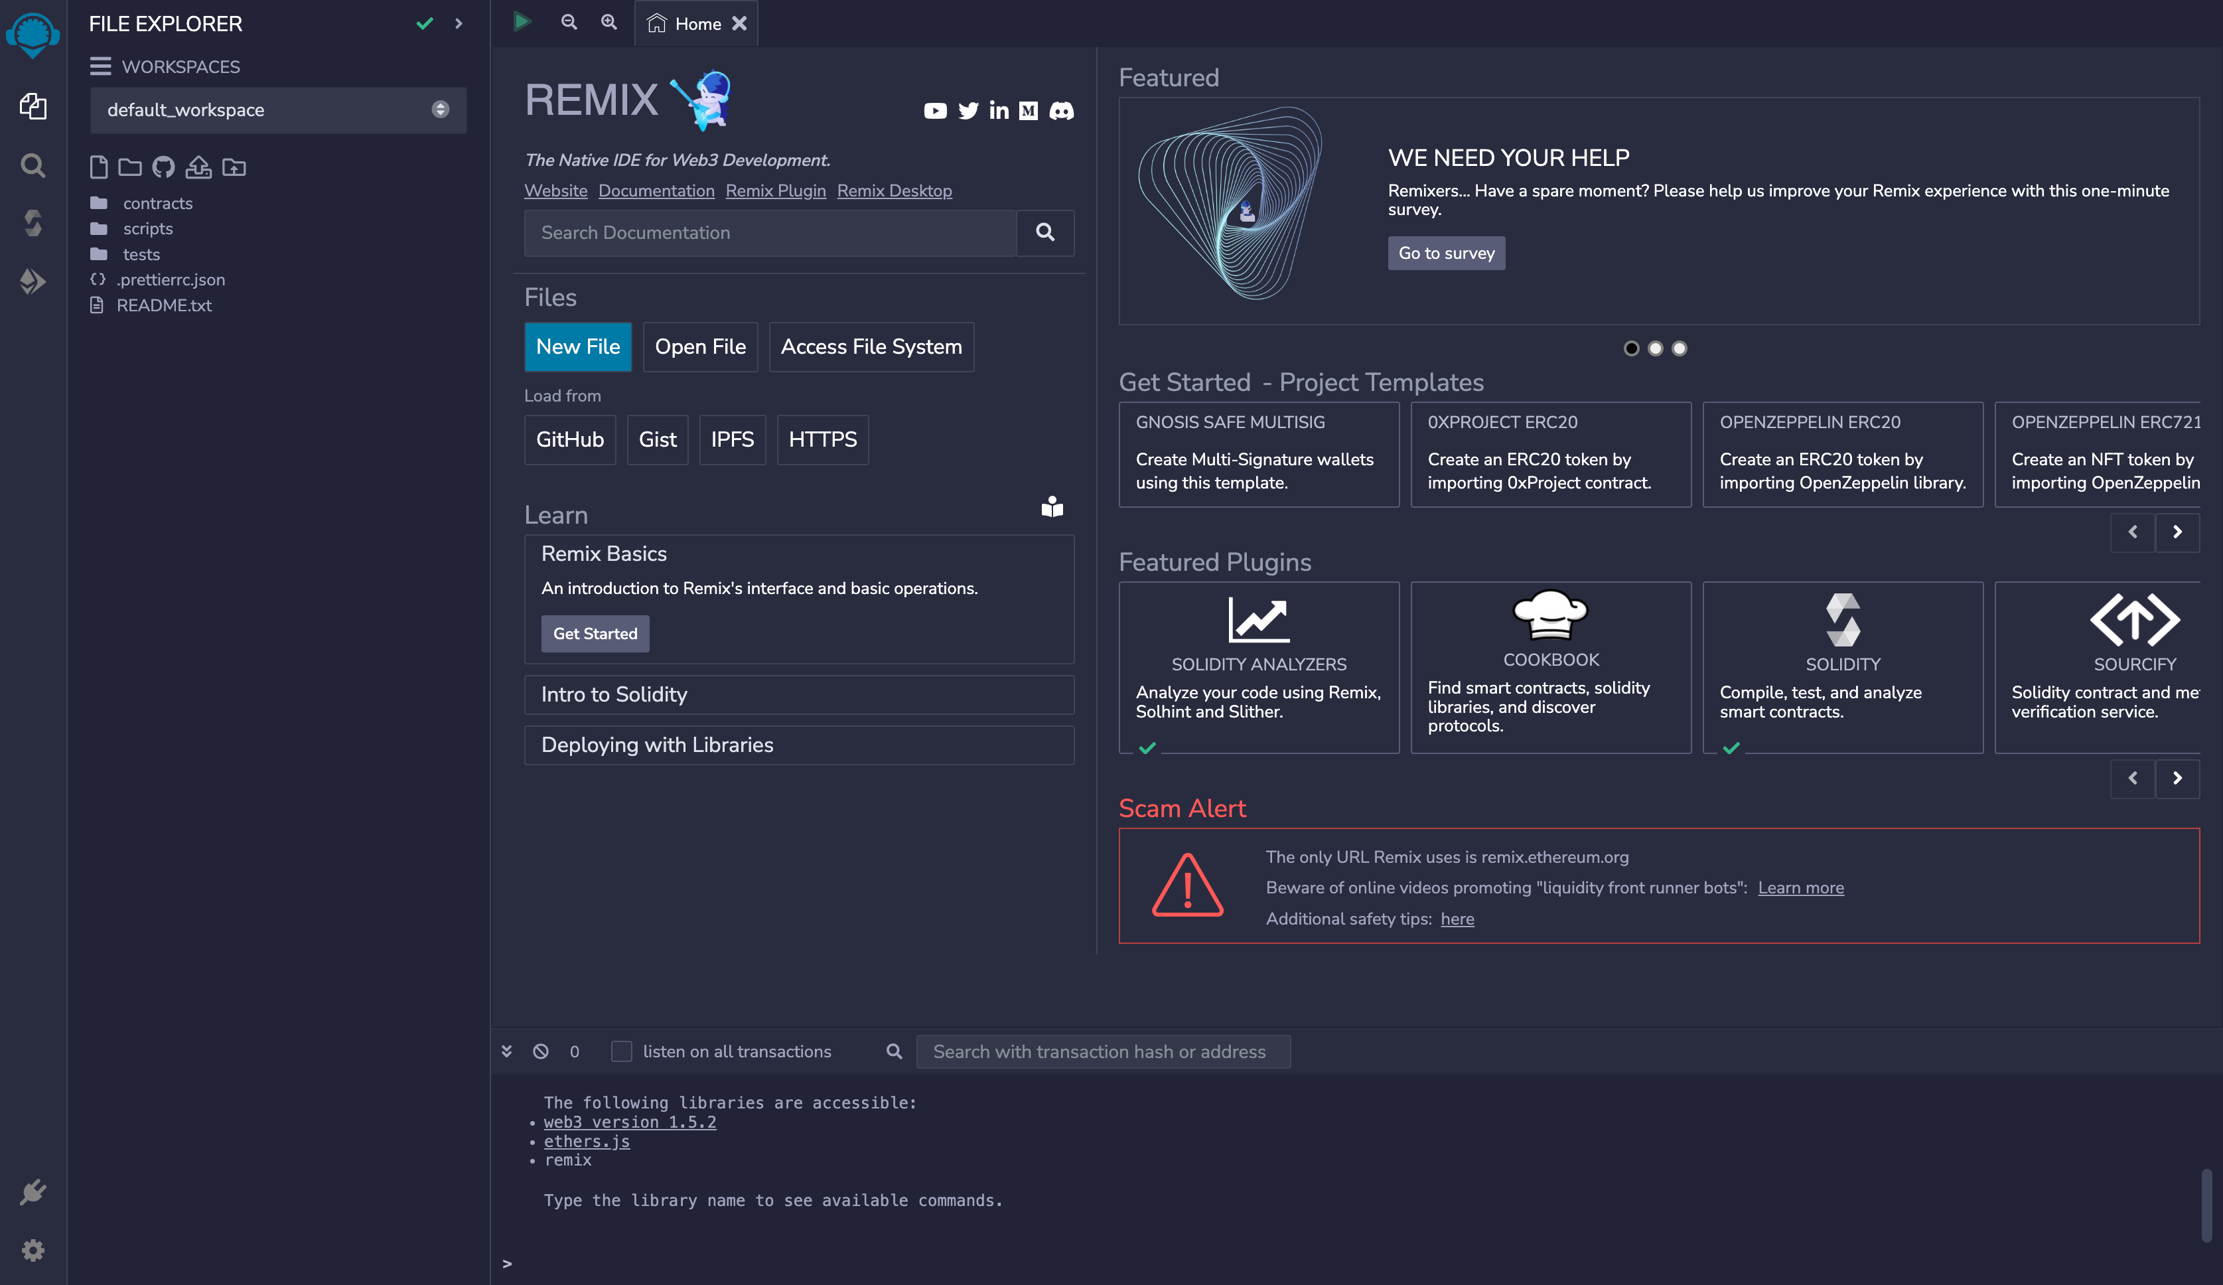Click Get Started under Remix Basics

(x=595, y=633)
